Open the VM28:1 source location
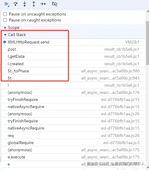This screenshot has height=170, width=149. click(132, 42)
